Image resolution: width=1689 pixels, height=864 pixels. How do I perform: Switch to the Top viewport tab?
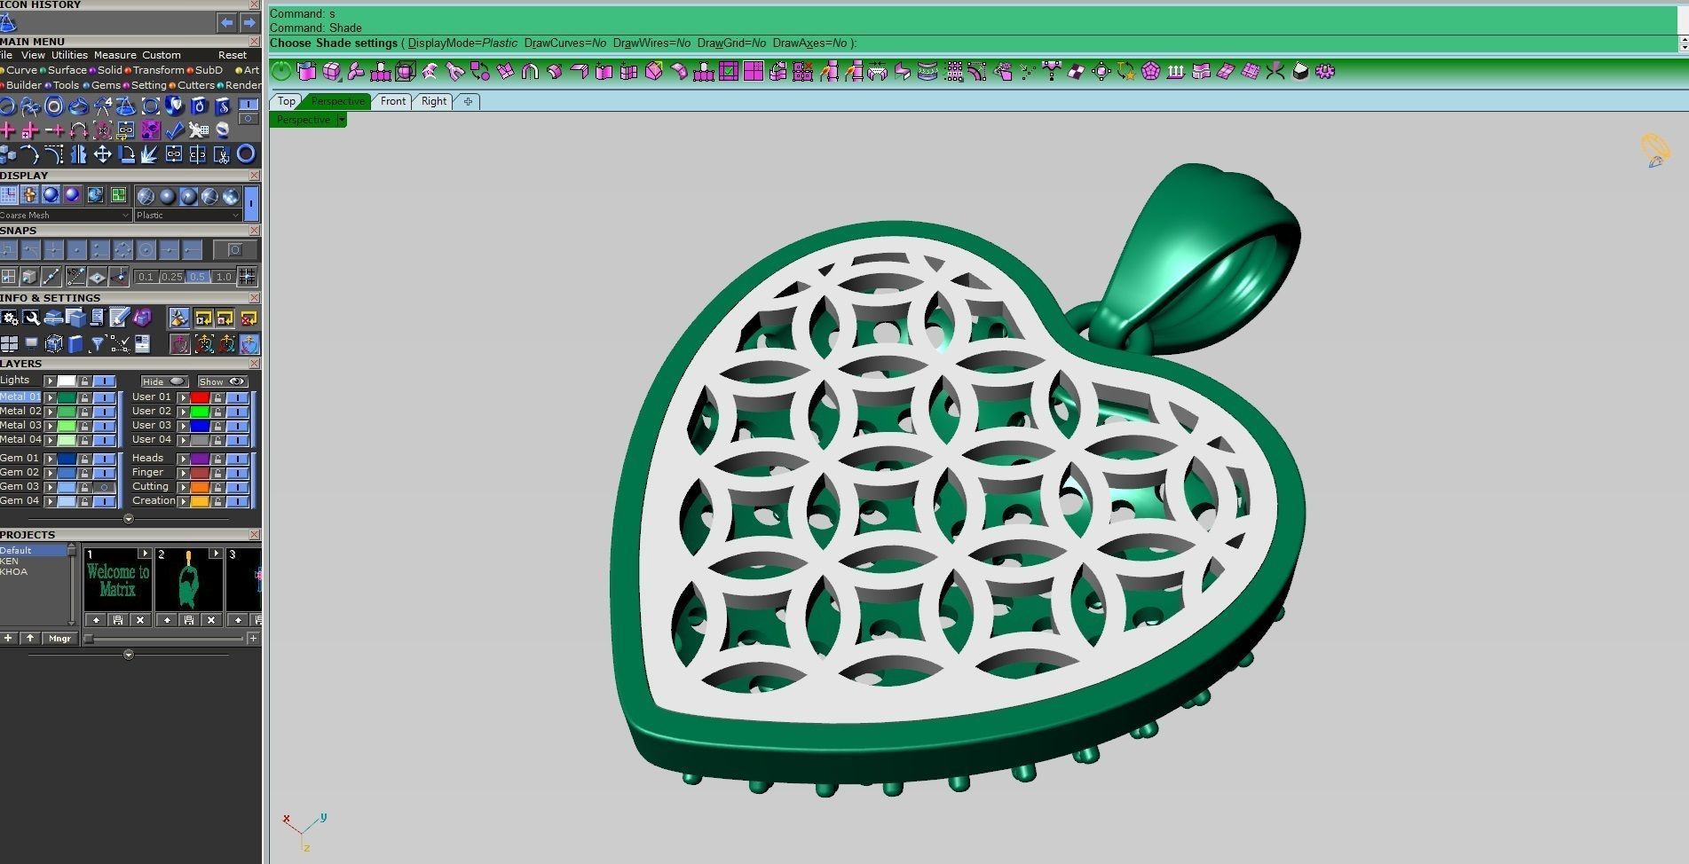pyautogui.click(x=286, y=101)
